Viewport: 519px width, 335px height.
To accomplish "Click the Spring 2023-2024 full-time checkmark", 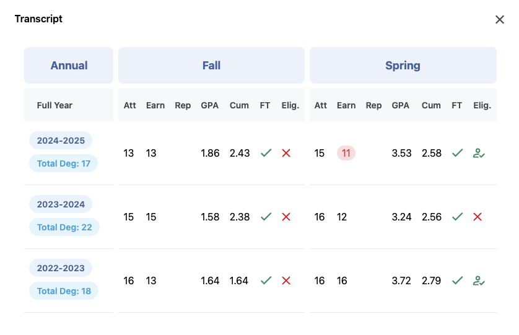I will point(457,217).
